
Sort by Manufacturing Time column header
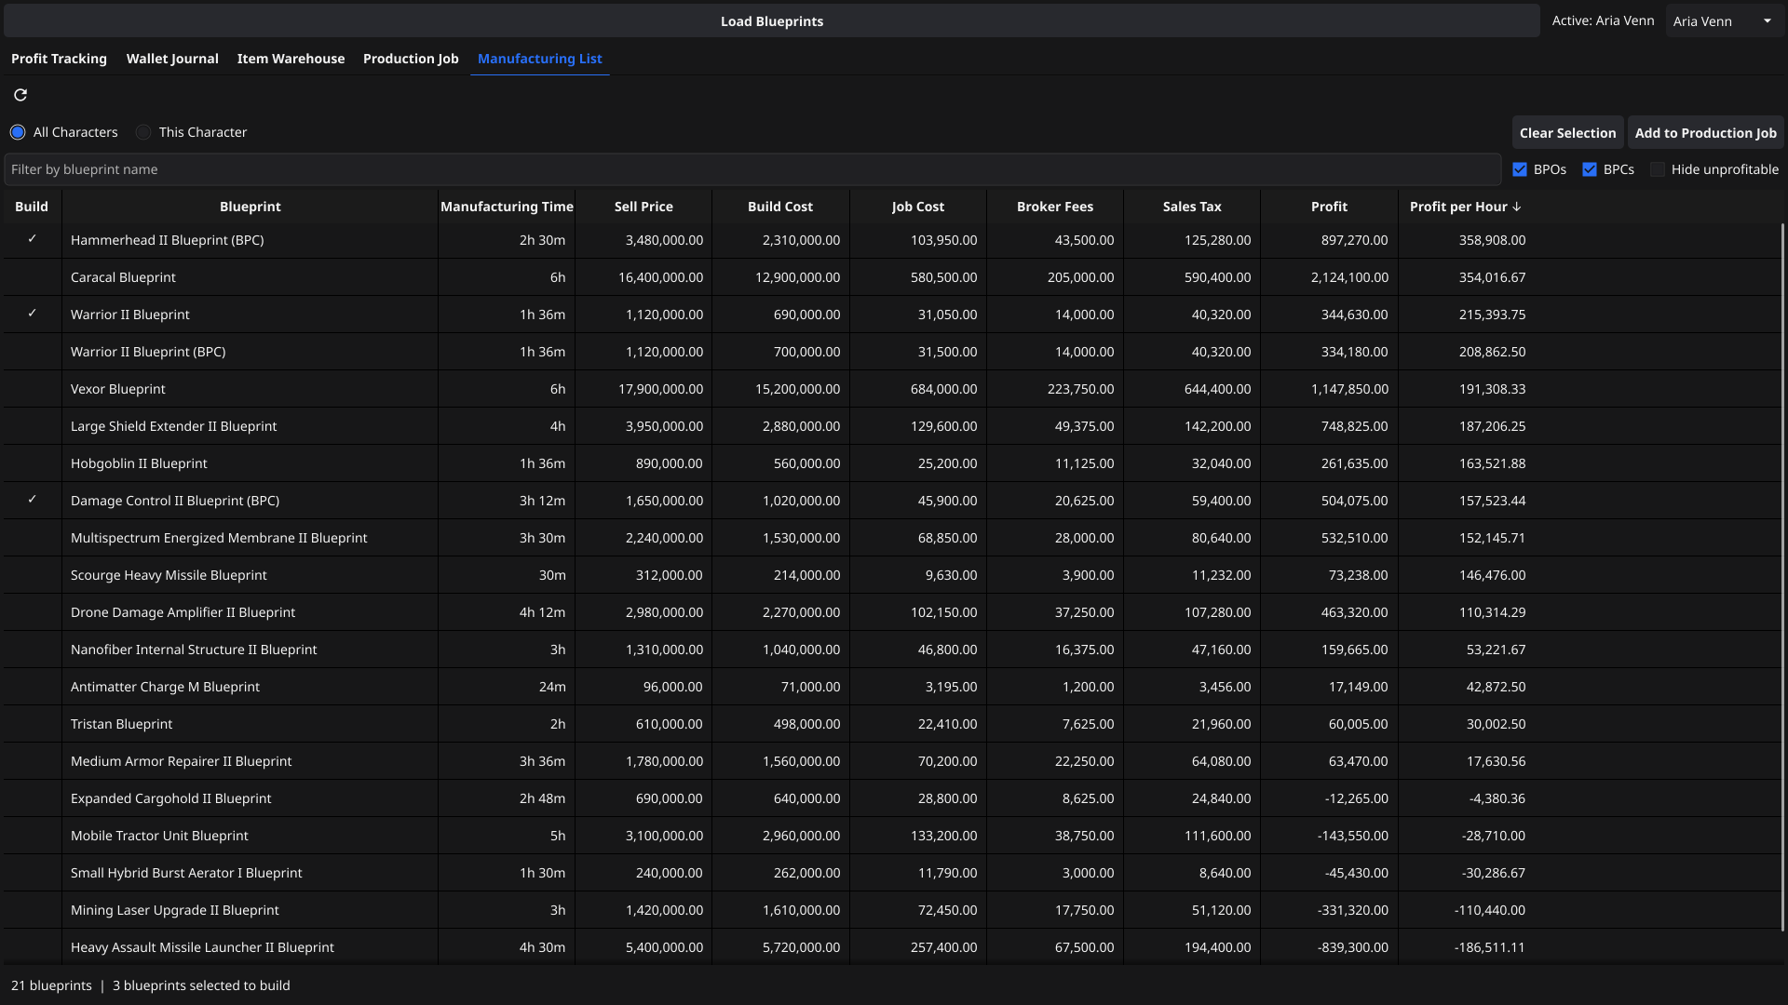pos(507,207)
